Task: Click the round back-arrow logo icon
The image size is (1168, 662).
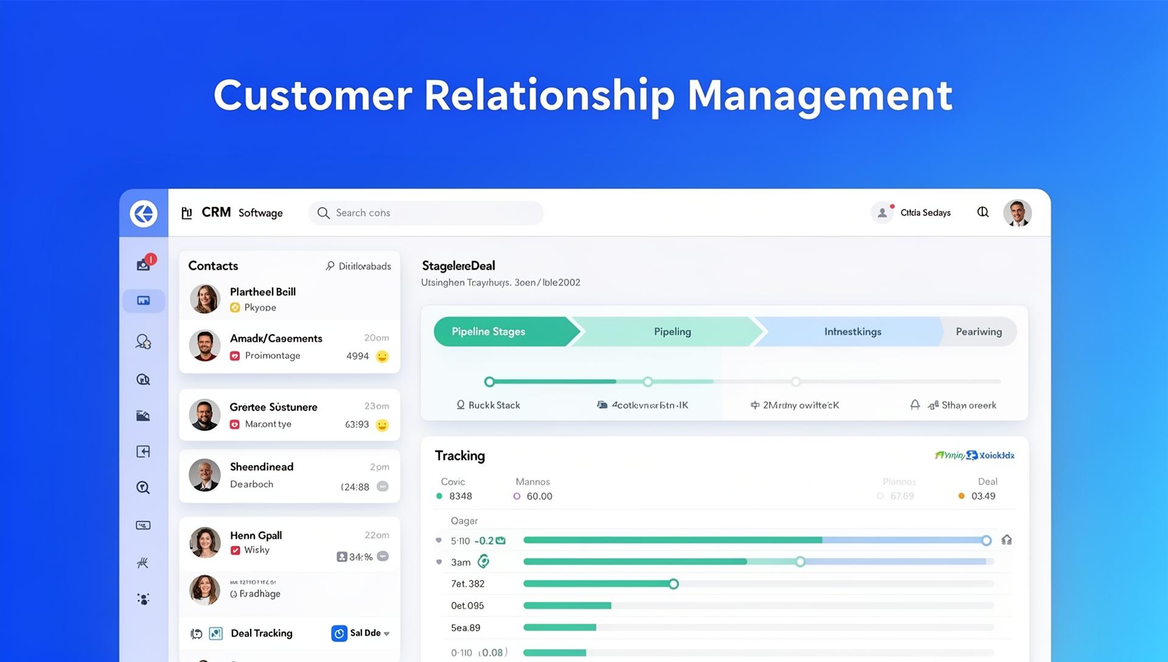Action: [144, 214]
